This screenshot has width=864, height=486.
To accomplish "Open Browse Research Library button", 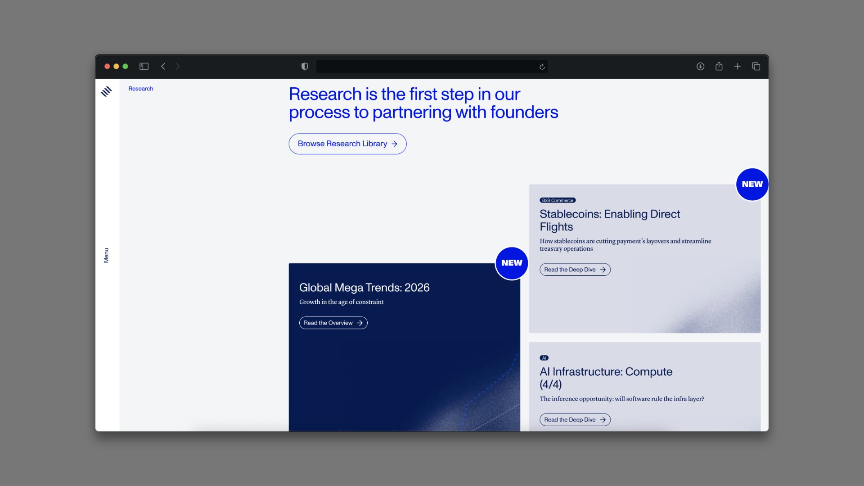I will (347, 144).
